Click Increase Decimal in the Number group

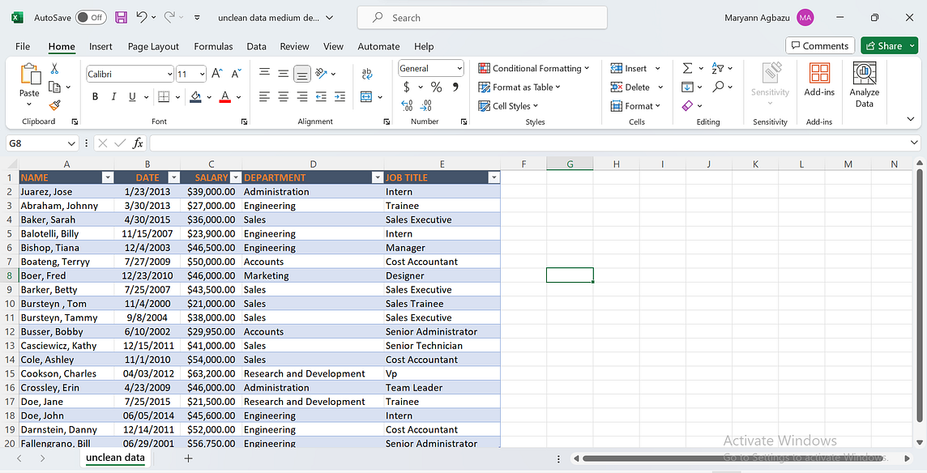tap(406, 105)
